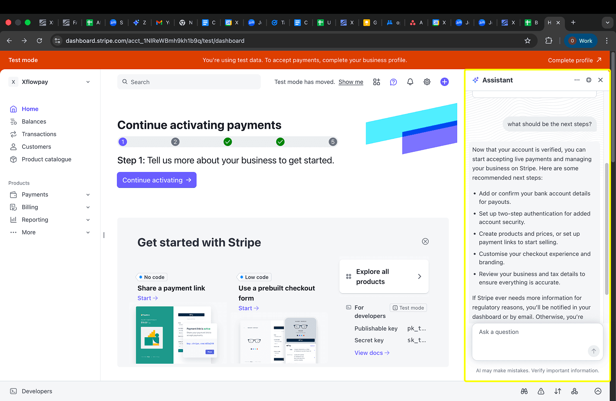This screenshot has width=616, height=401.
Task: Expand the More menu
Action: pos(50,232)
